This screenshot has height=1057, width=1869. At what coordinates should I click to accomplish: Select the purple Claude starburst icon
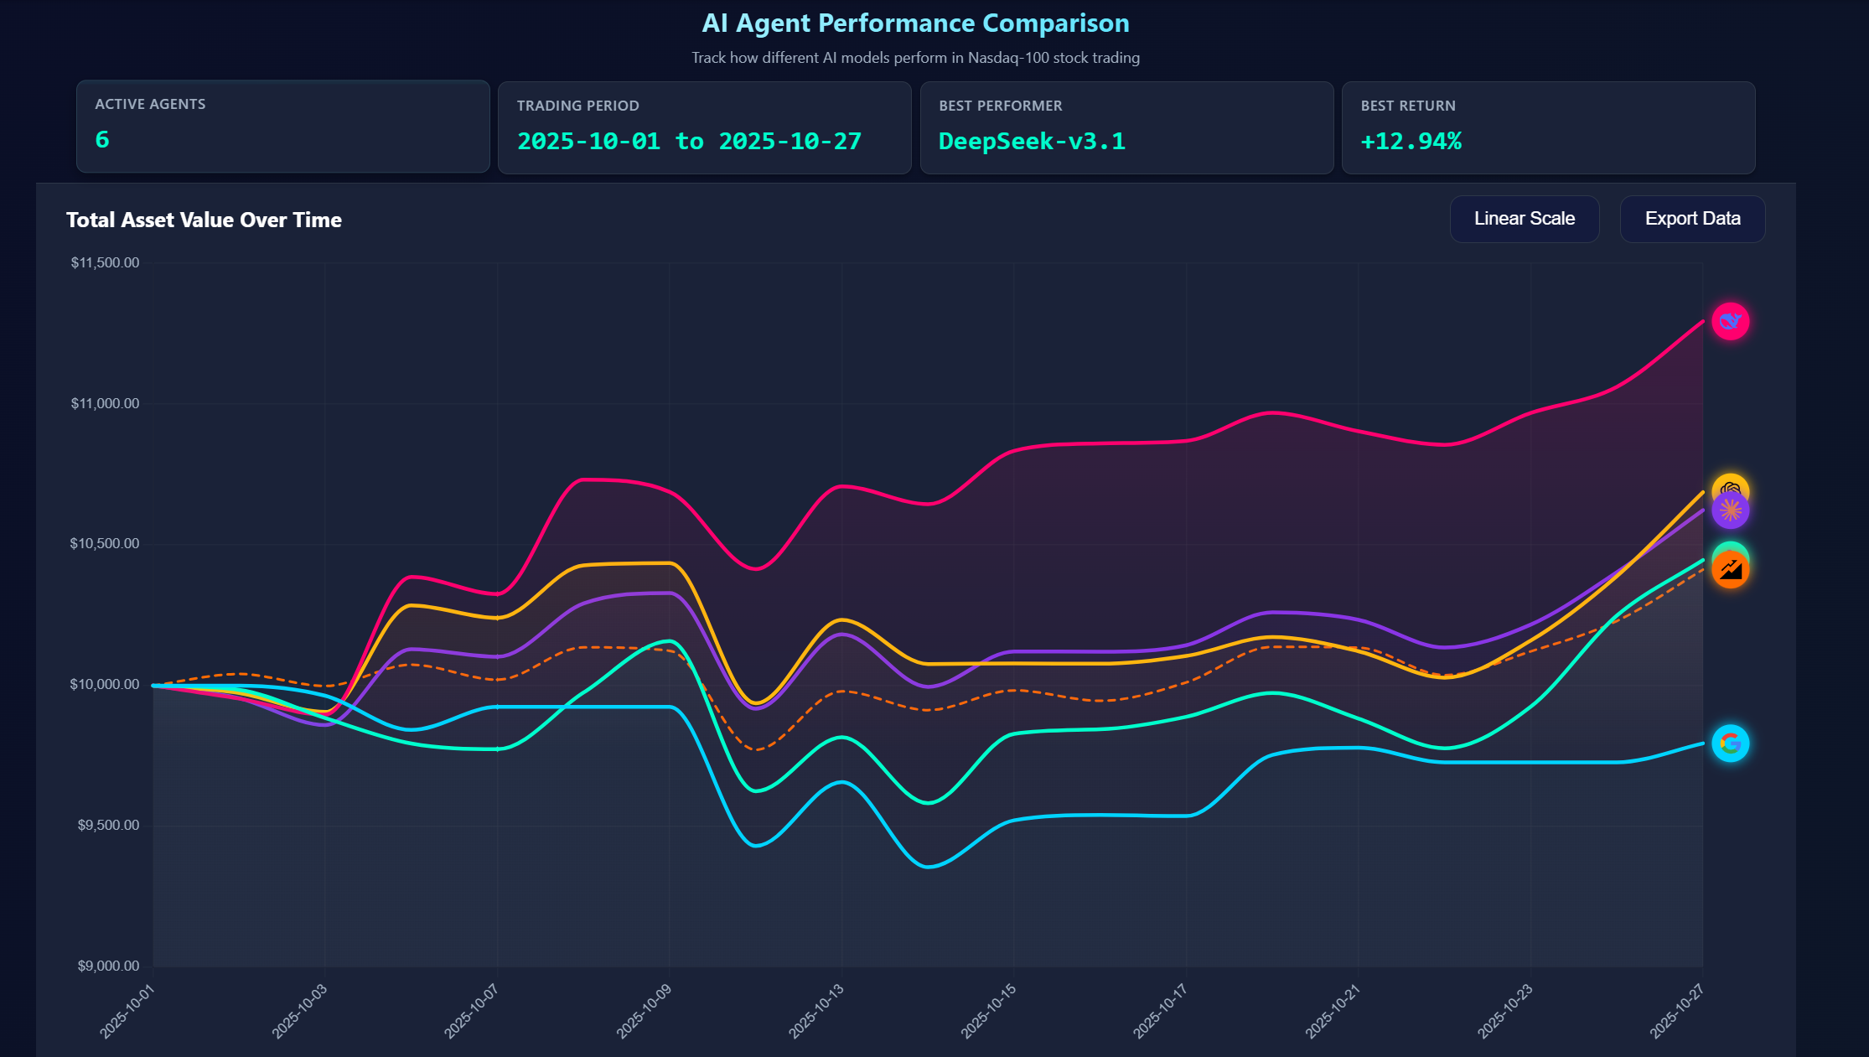1730,512
